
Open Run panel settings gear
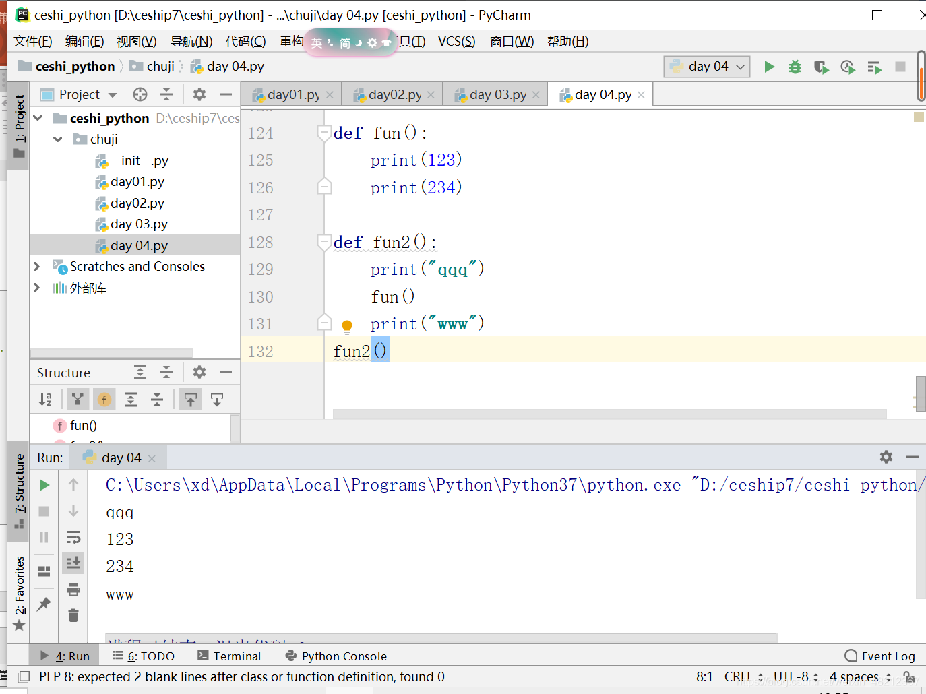tap(886, 457)
